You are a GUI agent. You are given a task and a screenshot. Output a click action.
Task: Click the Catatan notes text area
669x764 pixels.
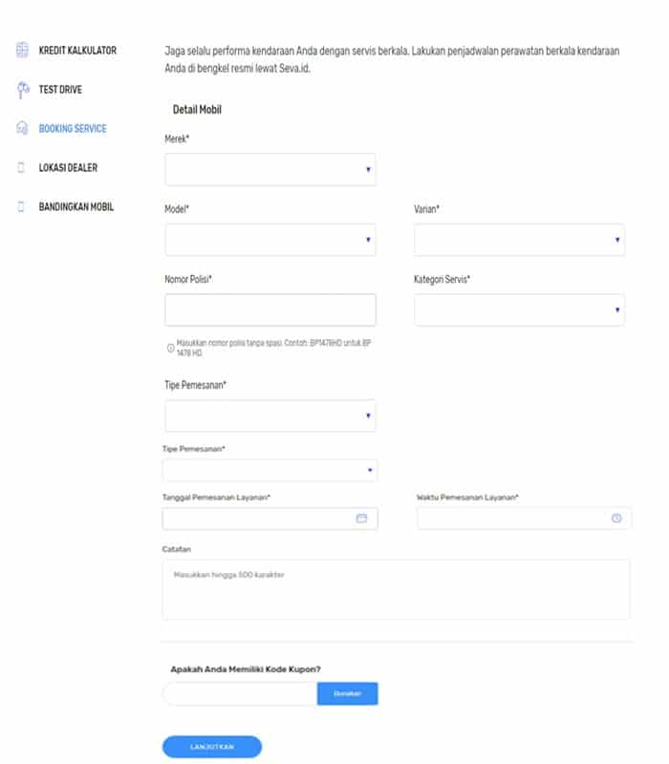[x=396, y=589]
